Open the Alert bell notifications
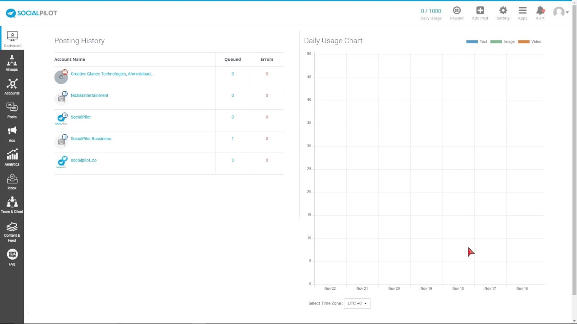 (540, 13)
